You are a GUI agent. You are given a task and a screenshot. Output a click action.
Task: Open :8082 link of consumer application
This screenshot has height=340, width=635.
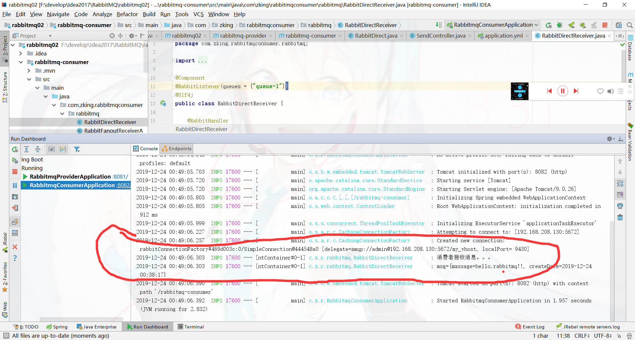click(x=123, y=185)
